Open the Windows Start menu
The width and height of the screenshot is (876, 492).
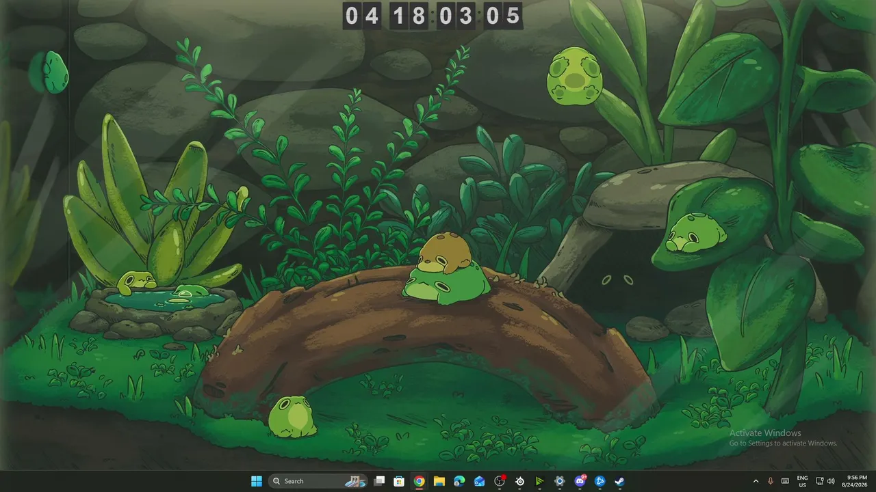tap(257, 481)
